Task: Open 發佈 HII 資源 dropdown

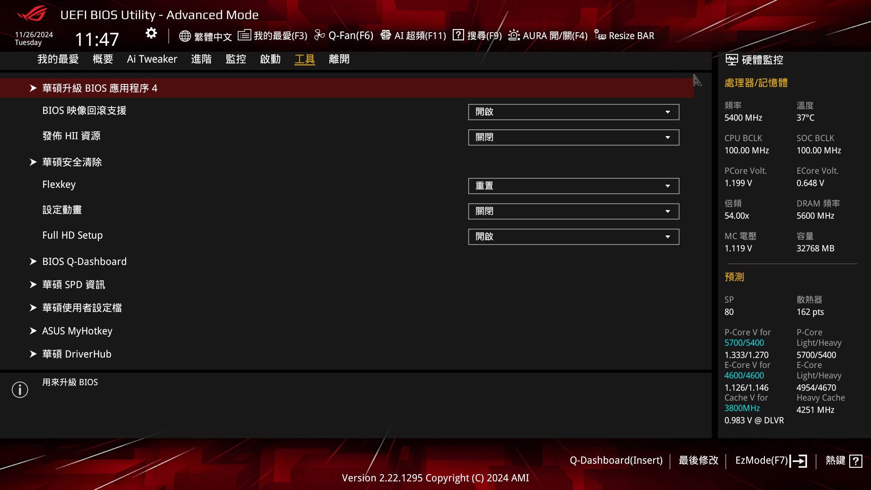Action: pyautogui.click(x=573, y=137)
